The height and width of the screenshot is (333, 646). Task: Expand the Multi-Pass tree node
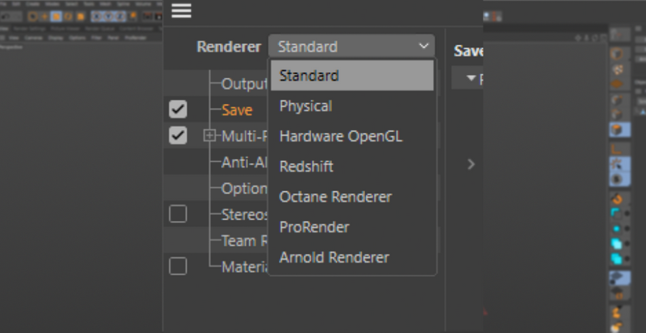pyautogui.click(x=209, y=136)
